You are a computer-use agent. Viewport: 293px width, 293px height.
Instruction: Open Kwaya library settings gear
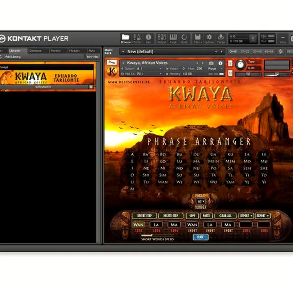[91, 87]
